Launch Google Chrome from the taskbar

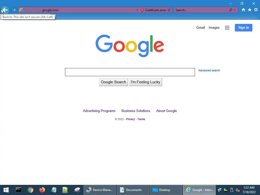30,190
